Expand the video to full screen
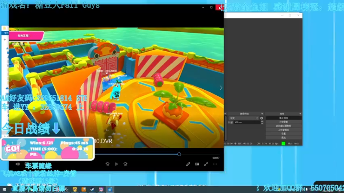Screen dimensions: 344x193 [206, 164]
